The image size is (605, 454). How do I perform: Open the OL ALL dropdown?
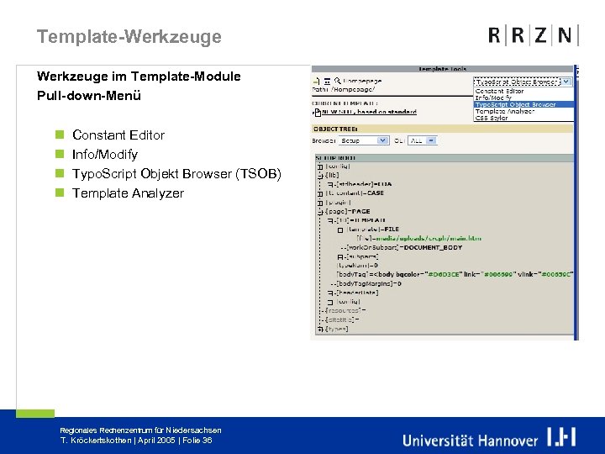pos(422,140)
